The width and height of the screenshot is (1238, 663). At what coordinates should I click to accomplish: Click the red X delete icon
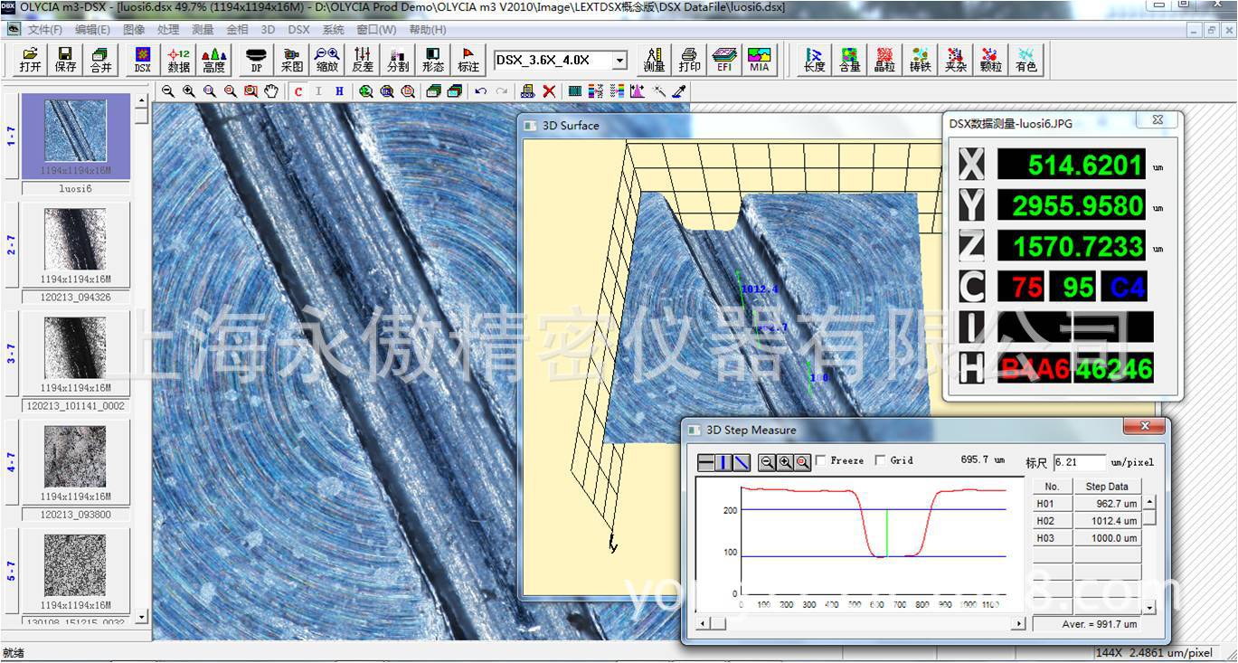[x=548, y=90]
